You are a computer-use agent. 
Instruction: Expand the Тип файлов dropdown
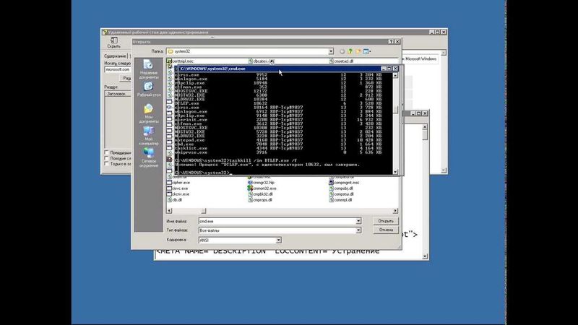tap(358, 230)
